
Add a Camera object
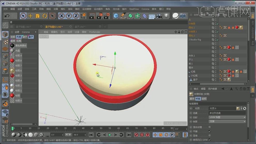159,16
